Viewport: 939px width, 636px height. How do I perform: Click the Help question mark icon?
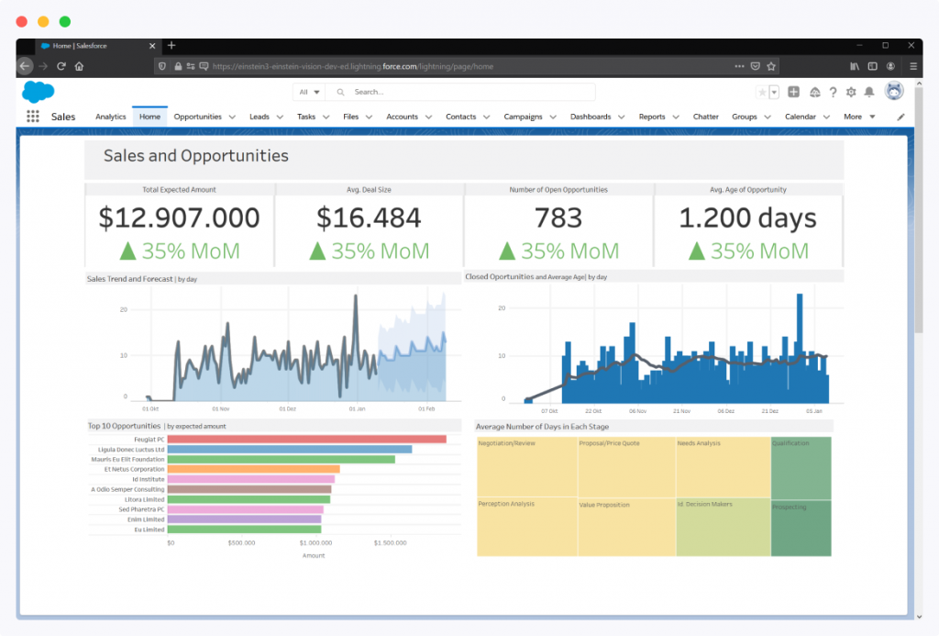[x=833, y=92]
